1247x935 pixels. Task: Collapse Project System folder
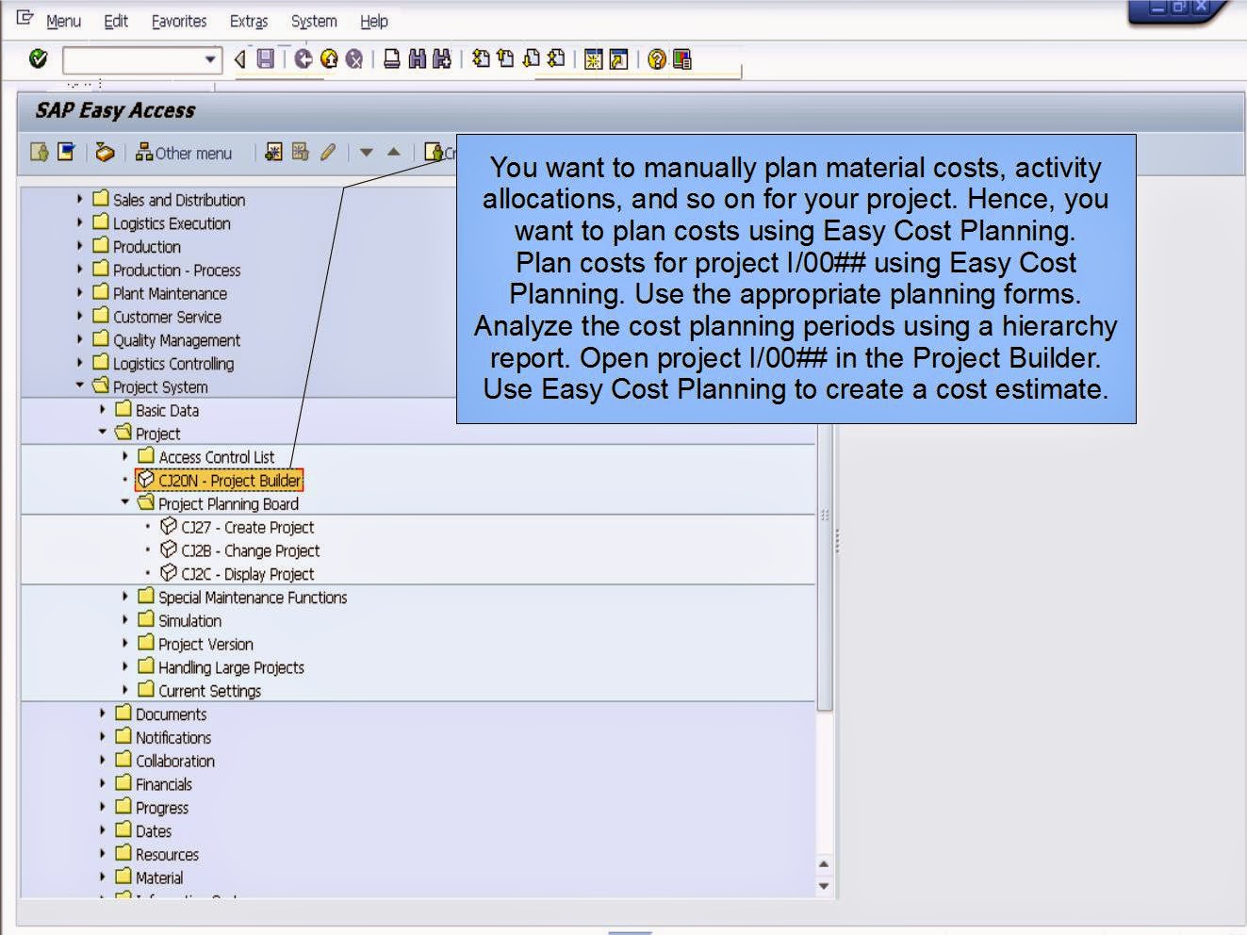click(x=79, y=385)
